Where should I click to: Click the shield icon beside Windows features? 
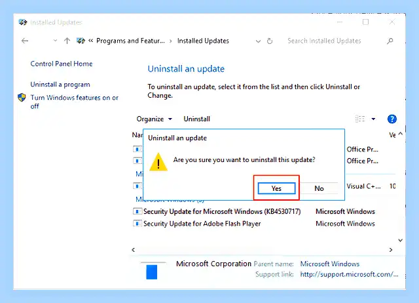coord(22,98)
